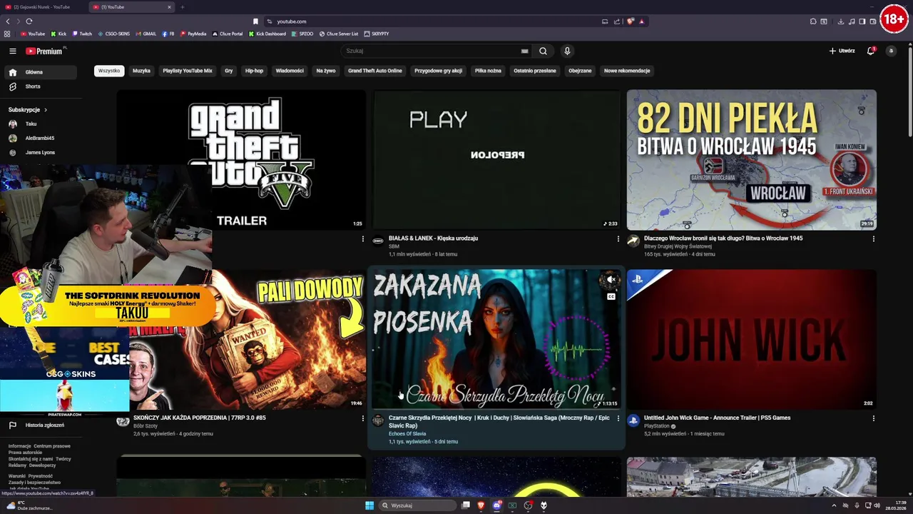Click the YouTube Premium logo
This screenshot has width=913, height=514.
44,51
